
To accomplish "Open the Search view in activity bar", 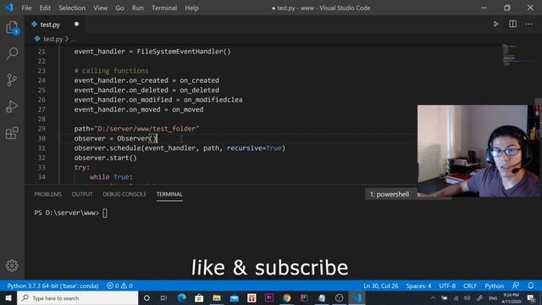I will pos(12,53).
